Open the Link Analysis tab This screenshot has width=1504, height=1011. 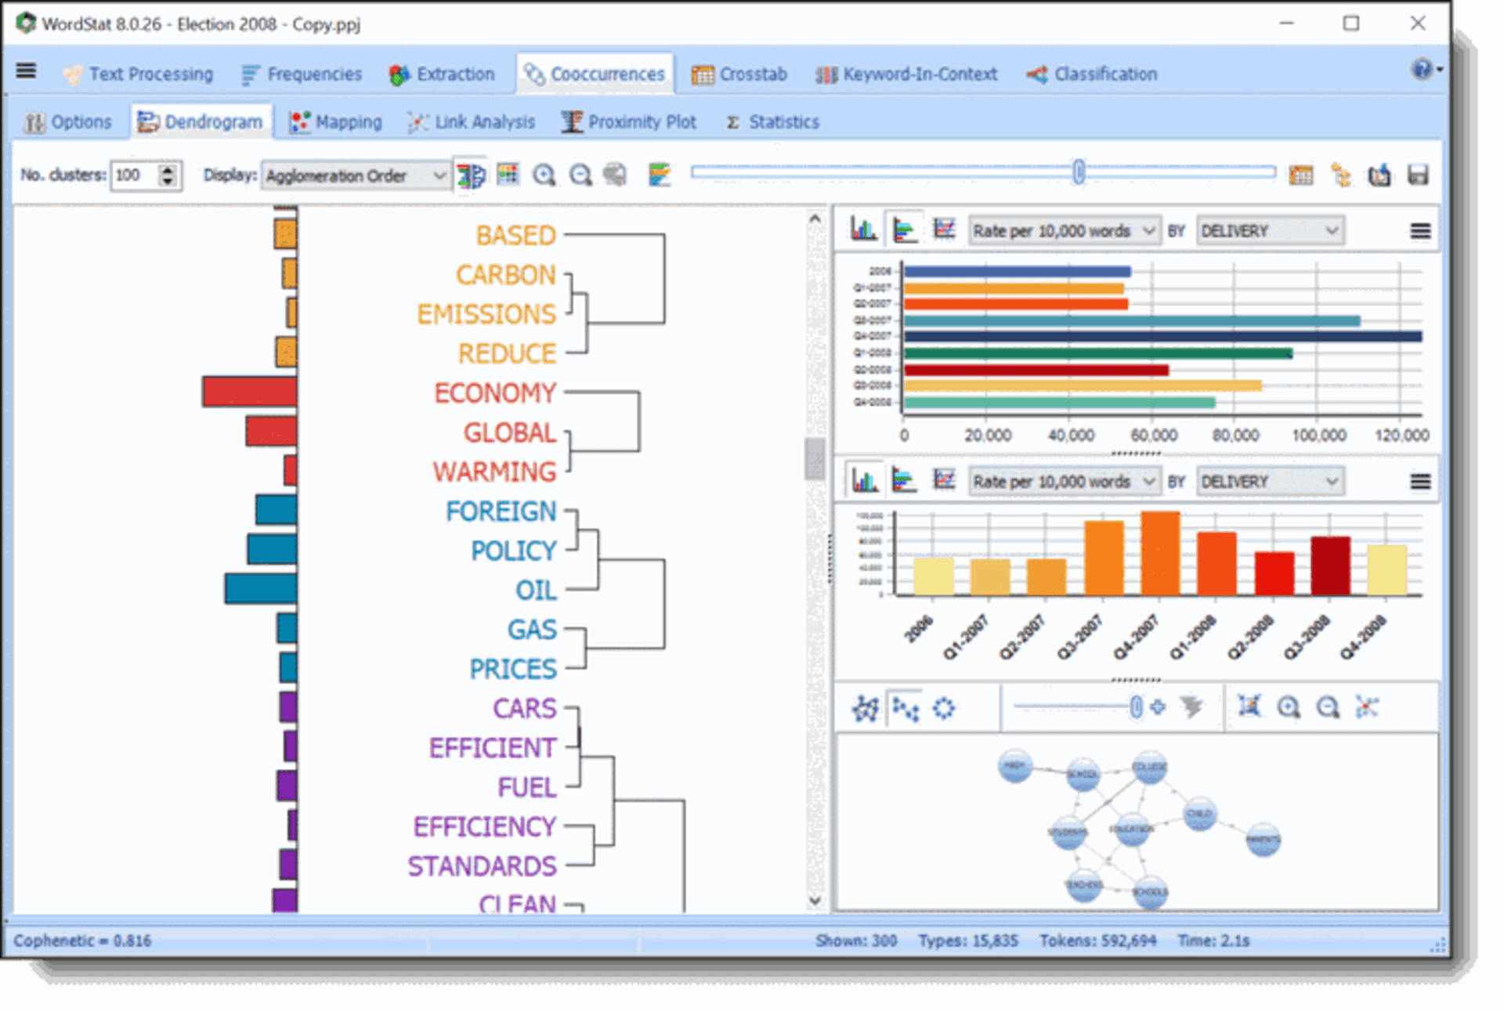472,122
